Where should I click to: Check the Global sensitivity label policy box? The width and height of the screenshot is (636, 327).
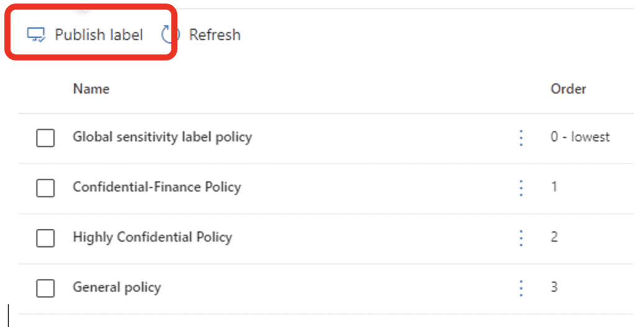45,138
